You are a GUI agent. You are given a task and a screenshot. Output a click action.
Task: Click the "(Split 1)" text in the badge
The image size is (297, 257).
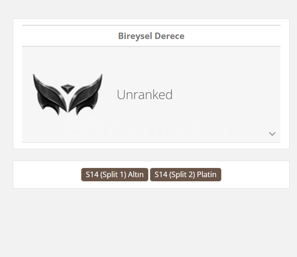point(113,174)
